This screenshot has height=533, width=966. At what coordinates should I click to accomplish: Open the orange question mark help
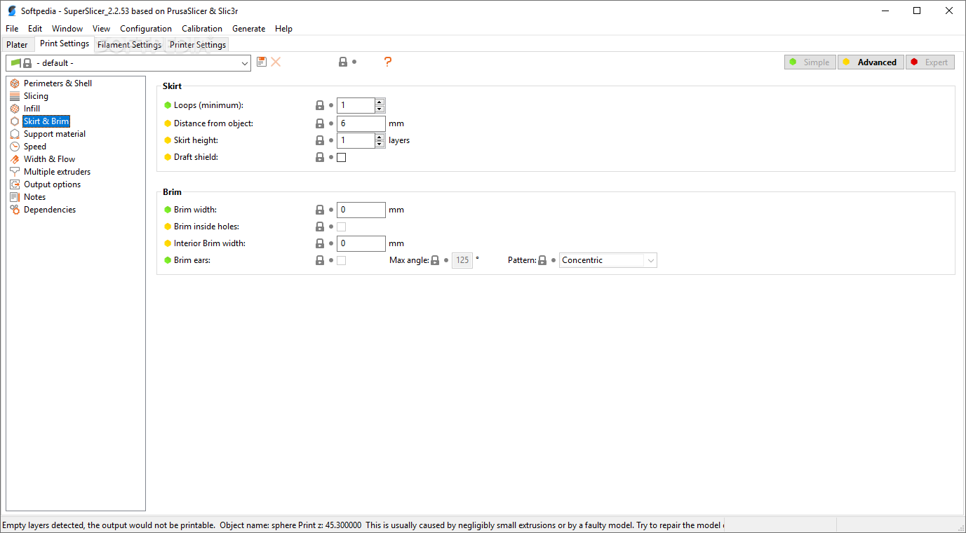click(x=387, y=62)
